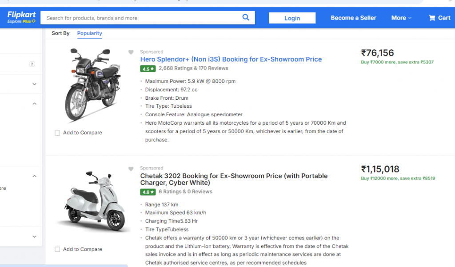Image resolution: width=455 pixels, height=267 pixels.
Task: Open the Cart from the header
Action: (x=439, y=18)
